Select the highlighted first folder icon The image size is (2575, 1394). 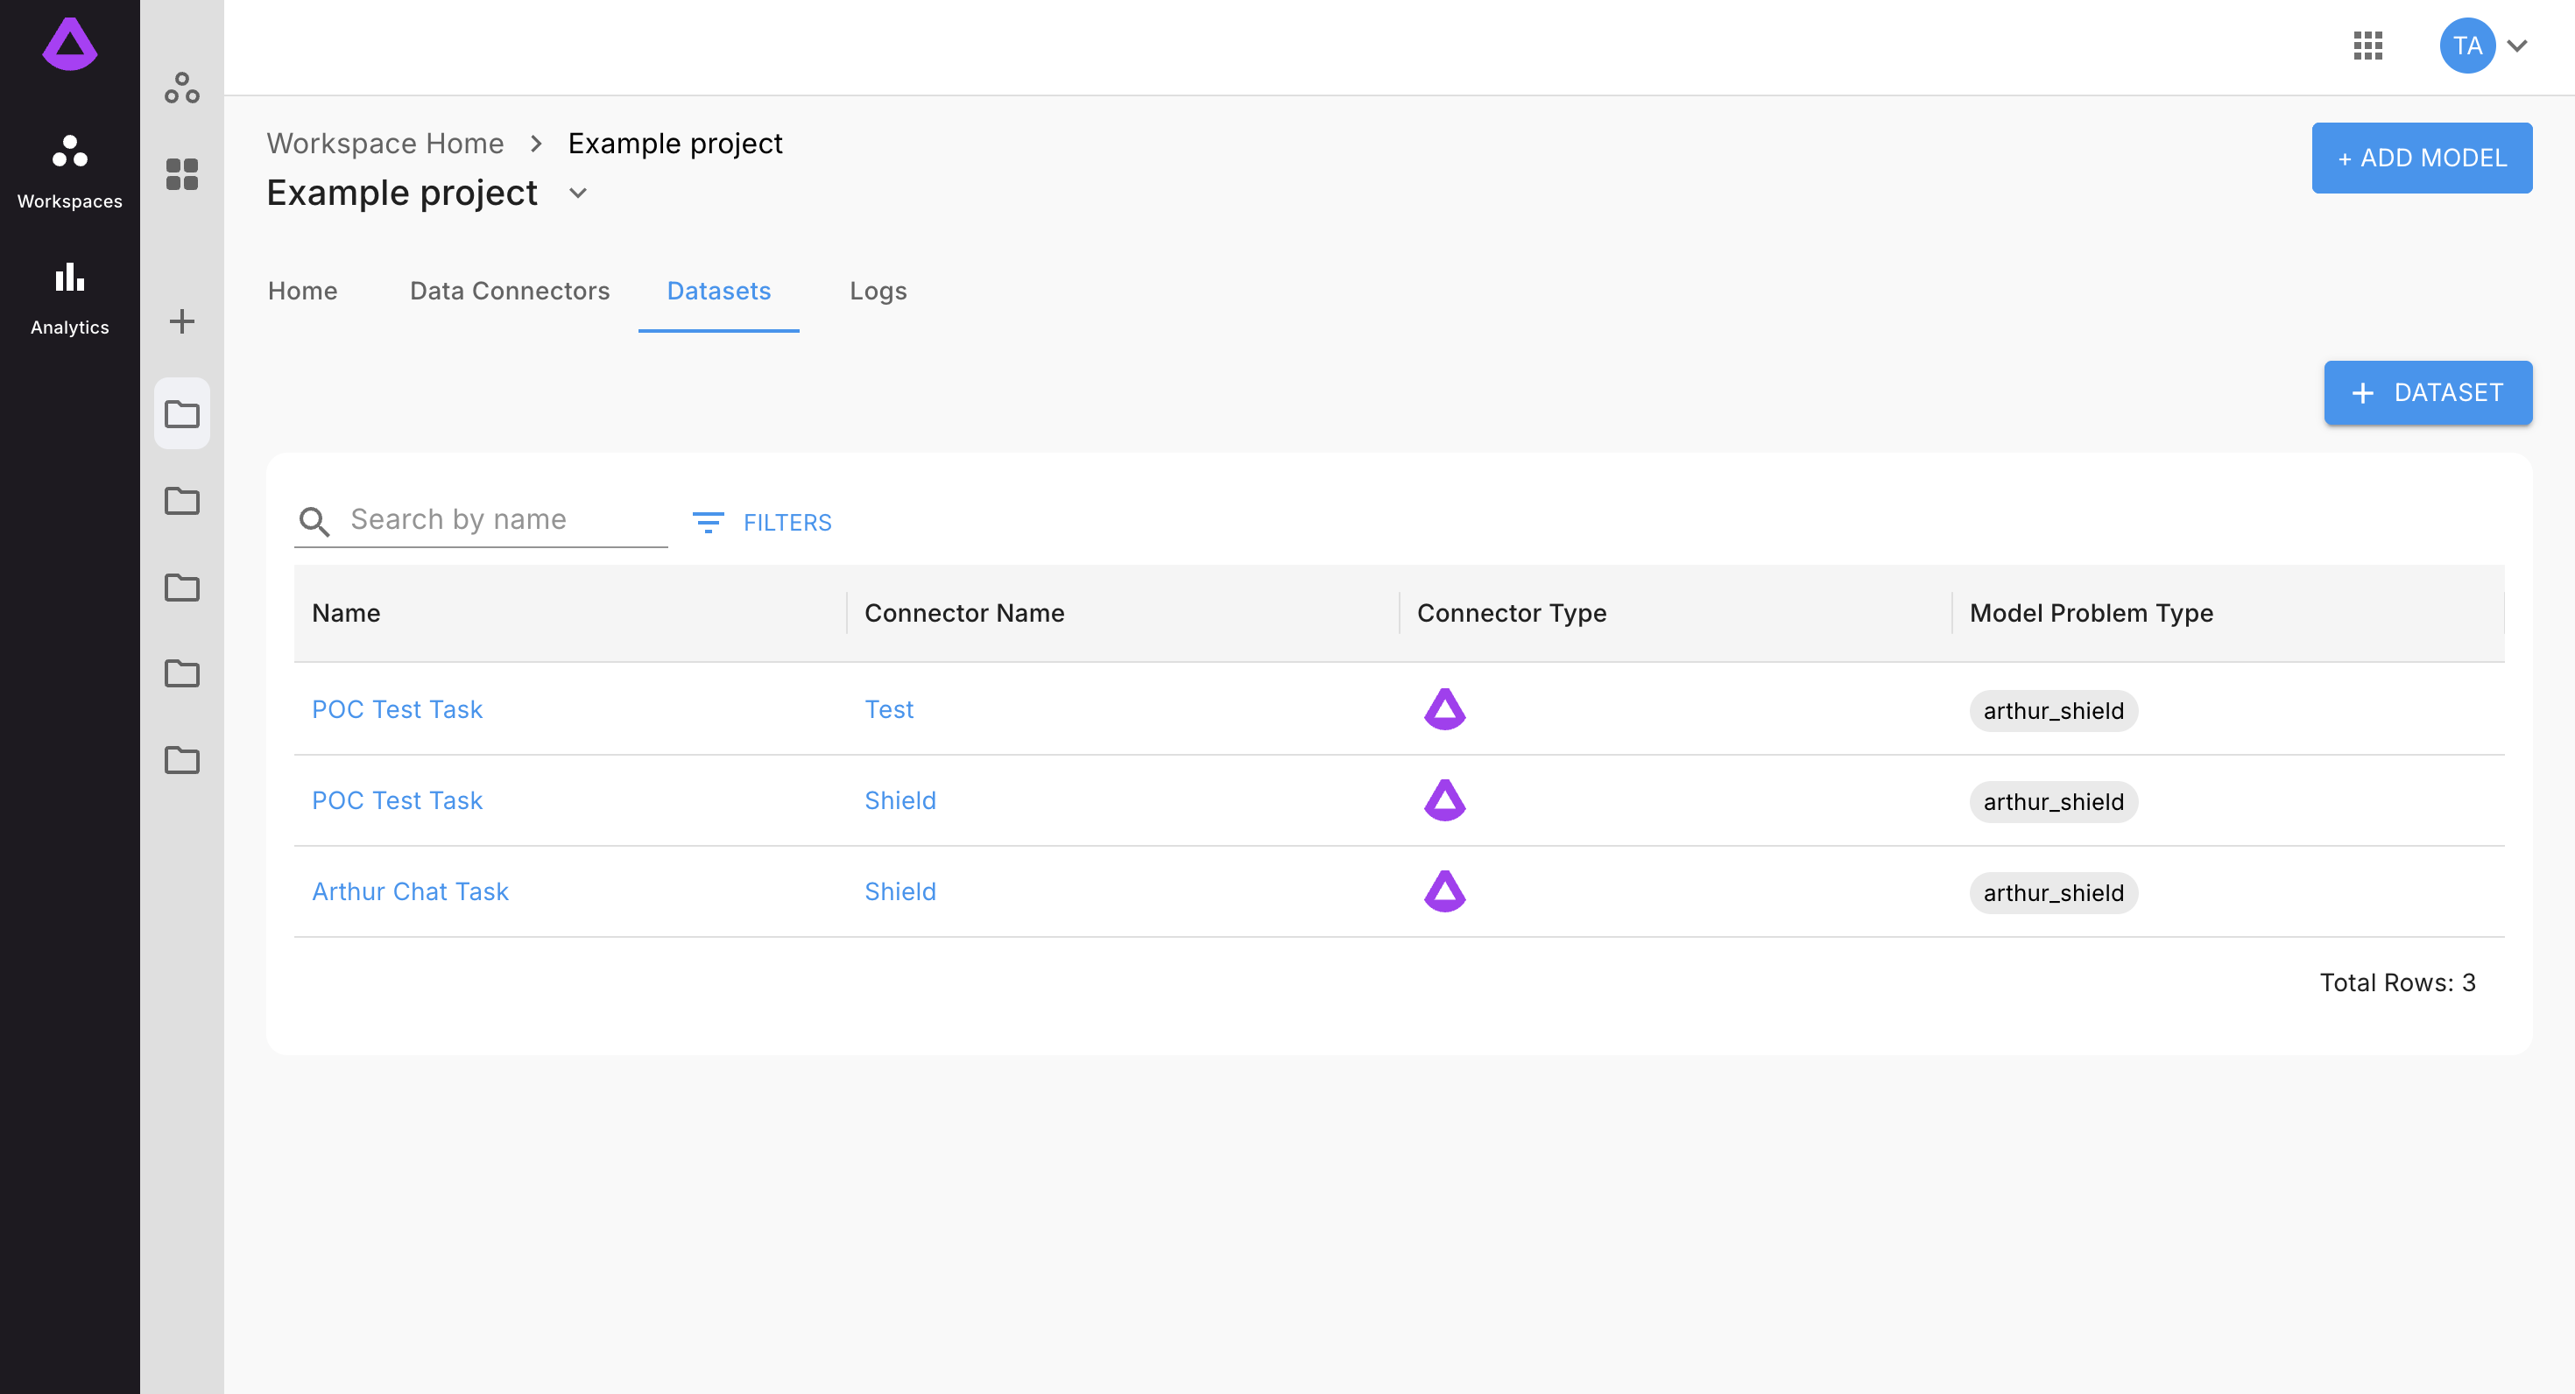(x=182, y=413)
